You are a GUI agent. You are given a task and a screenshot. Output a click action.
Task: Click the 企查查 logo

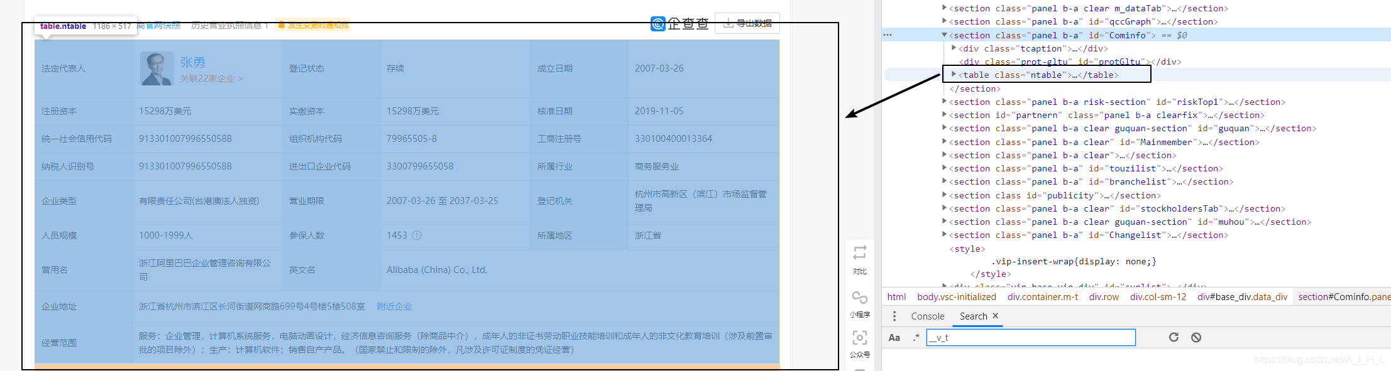679,24
